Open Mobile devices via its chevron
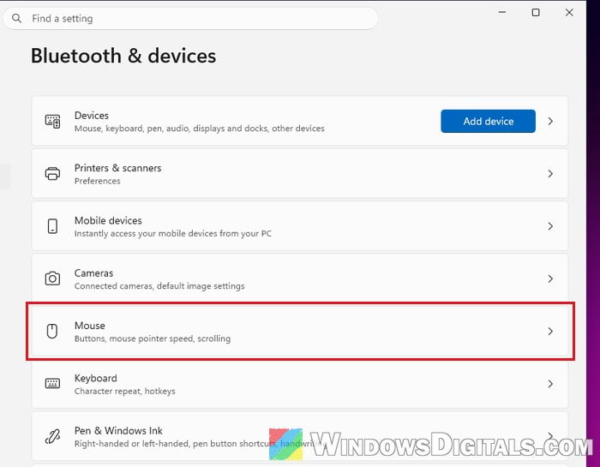 coord(550,226)
